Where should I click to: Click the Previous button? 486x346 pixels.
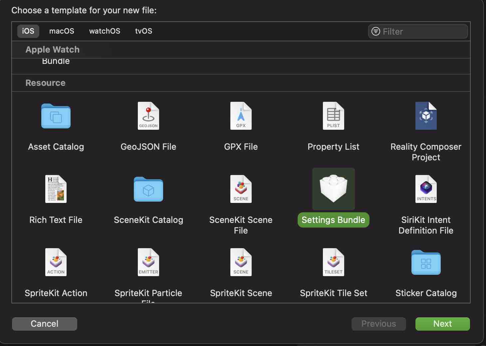[379, 324]
